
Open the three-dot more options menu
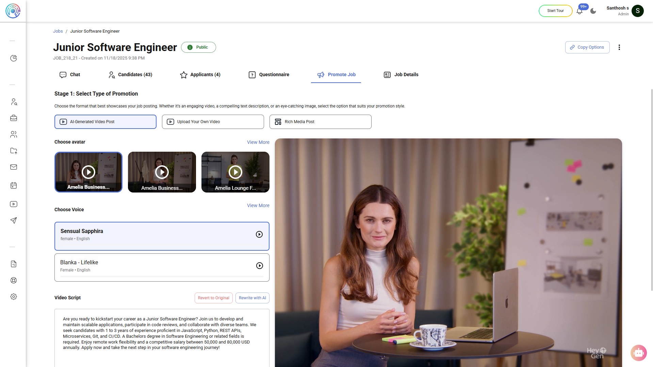(x=619, y=47)
